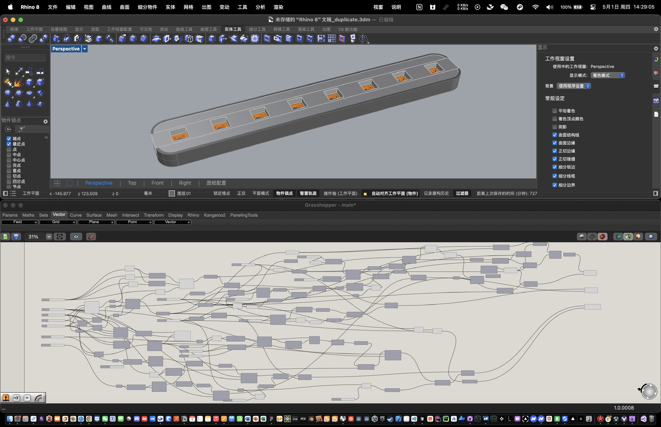Uncheck the 曲面结构线 display option
The width and height of the screenshot is (661, 427).
coord(554,135)
